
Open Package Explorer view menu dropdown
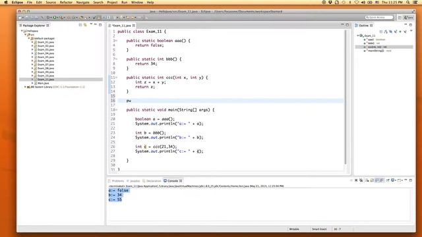click(x=91, y=24)
